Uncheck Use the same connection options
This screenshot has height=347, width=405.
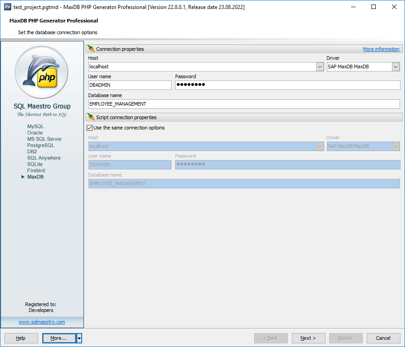click(90, 128)
